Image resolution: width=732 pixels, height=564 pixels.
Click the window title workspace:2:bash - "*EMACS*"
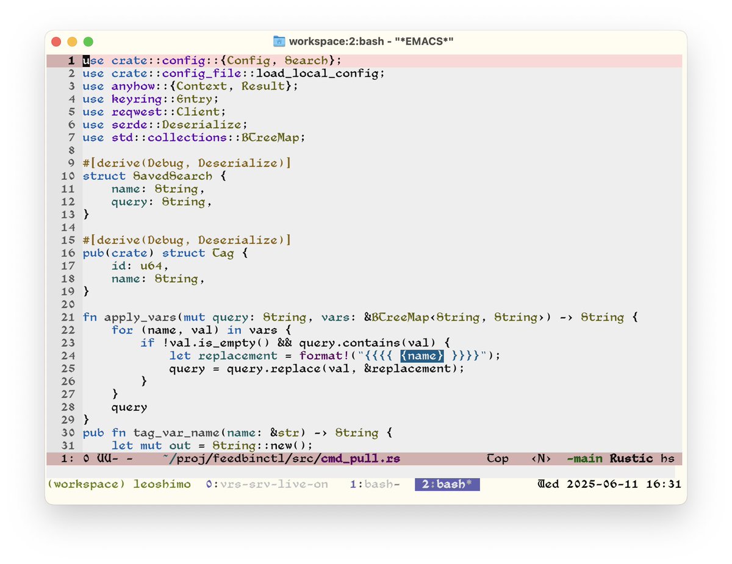coord(371,41)
